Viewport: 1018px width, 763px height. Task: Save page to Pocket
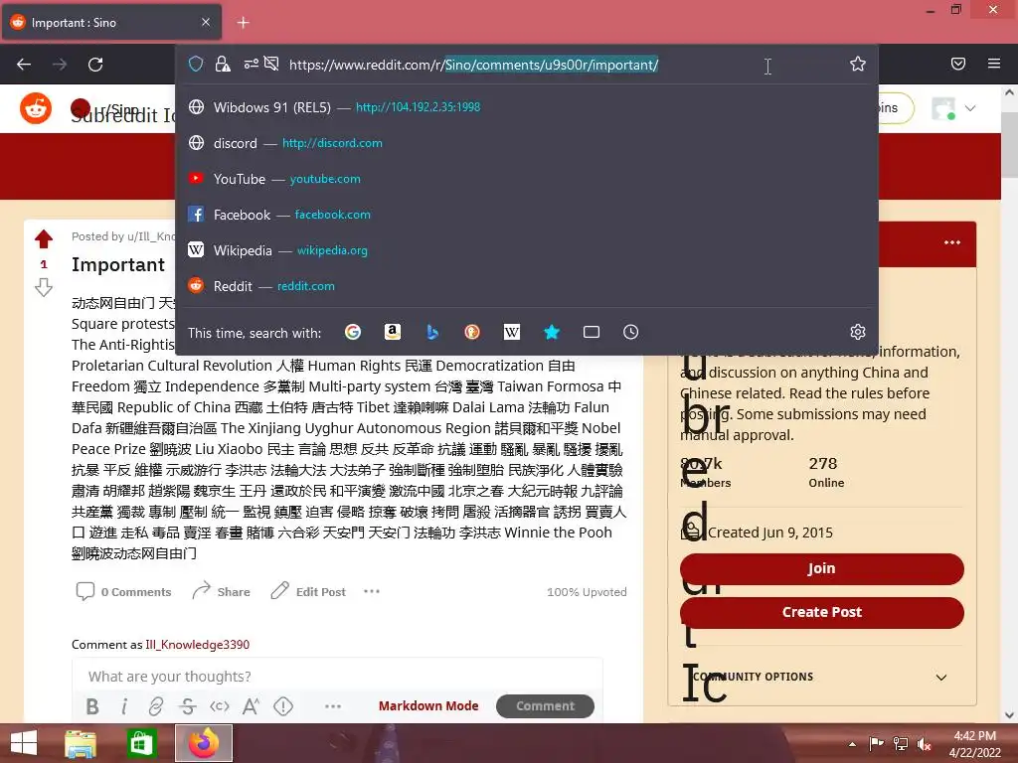958,64
